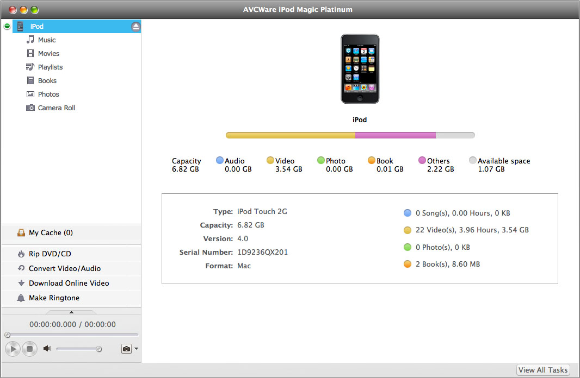580x378 pixels.
Task: Click the orange Book legend dot
Action: [x=372, y=160]
